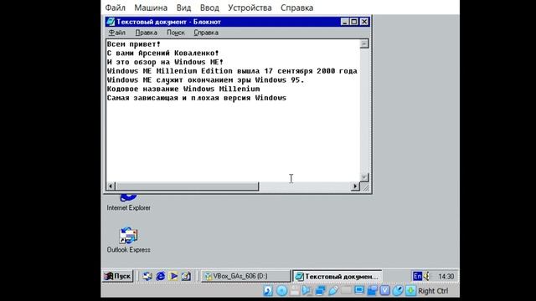Viewport: 536px width, 301px height.
Task: Click line mentioning '17 сентября 2000 года'
Action: coord(232,71)
